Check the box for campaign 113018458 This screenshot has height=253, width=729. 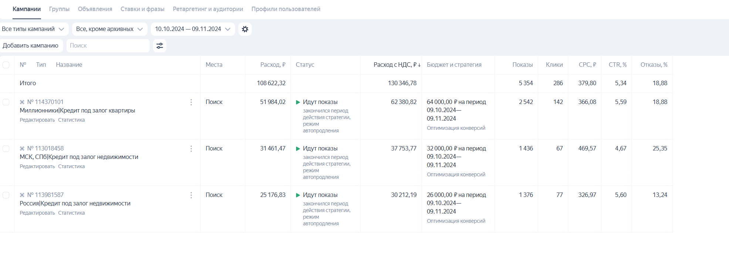coord(6,149)
